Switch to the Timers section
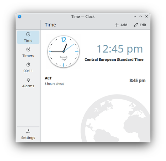The height and width of the screenshot is (161, 166). (28, 52)
